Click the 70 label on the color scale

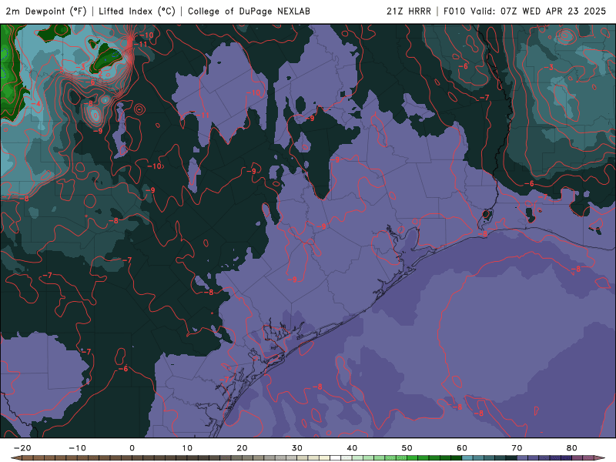coord(517,448)
